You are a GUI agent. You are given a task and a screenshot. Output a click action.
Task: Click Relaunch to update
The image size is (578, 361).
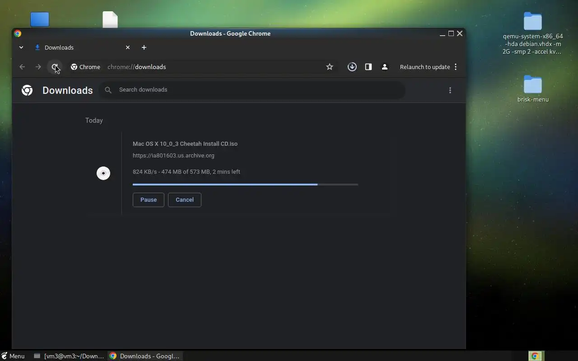coord(425,67)
